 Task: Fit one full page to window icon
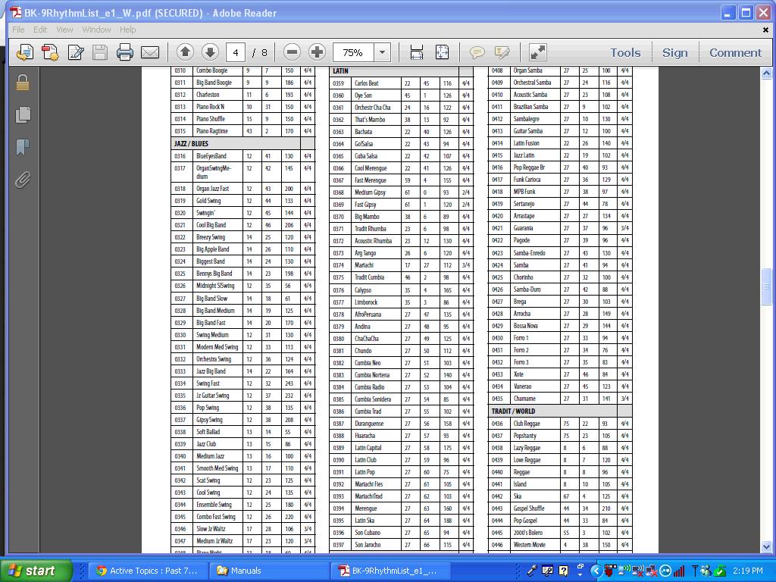(x=442, y=52)
